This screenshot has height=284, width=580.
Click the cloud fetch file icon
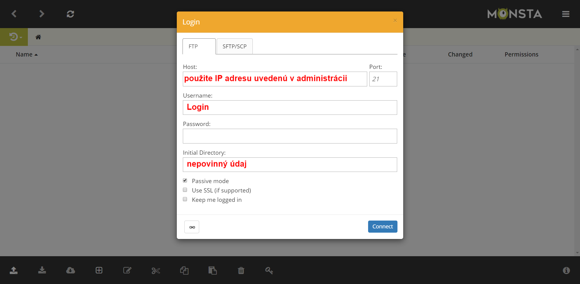pyautogui.click(x=71, y=270)
